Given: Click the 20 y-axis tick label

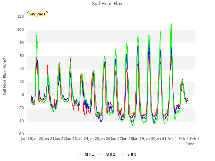Looking at the screenshot, I should coord(21,82).
